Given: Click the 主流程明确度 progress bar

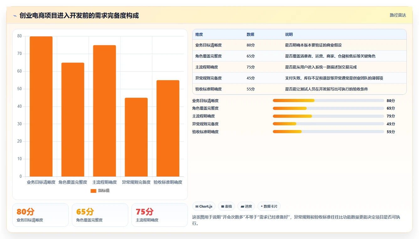Looking at the screenshot, I should click(328, 116).
